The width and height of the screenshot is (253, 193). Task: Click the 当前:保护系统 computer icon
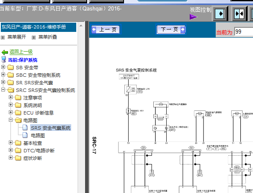[4, 59]
